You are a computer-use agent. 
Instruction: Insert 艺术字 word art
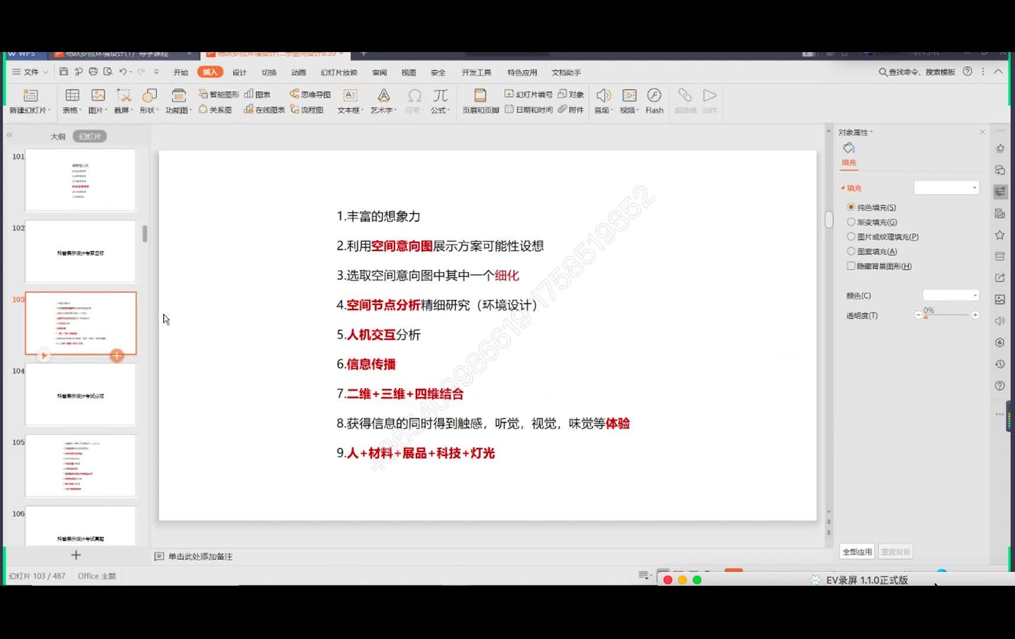click(384, 101)
